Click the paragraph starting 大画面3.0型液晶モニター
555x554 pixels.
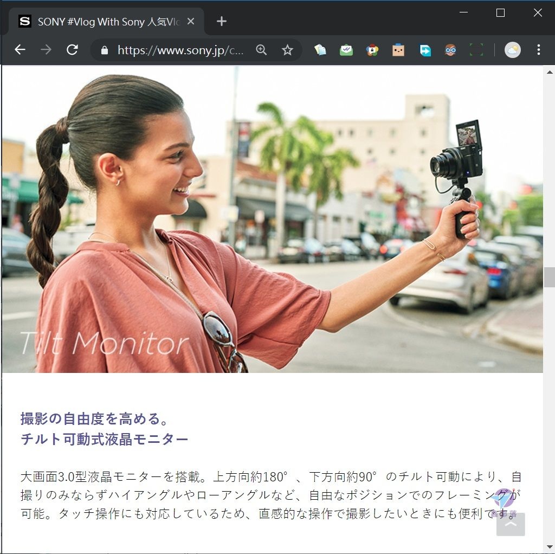click(271, 495)
